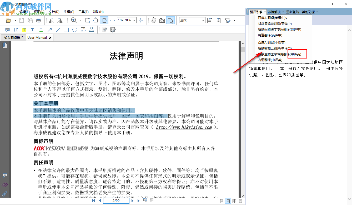The image size is (352, 205).
Task: Open the 文档(D) menu
Action: pos(54,12)
